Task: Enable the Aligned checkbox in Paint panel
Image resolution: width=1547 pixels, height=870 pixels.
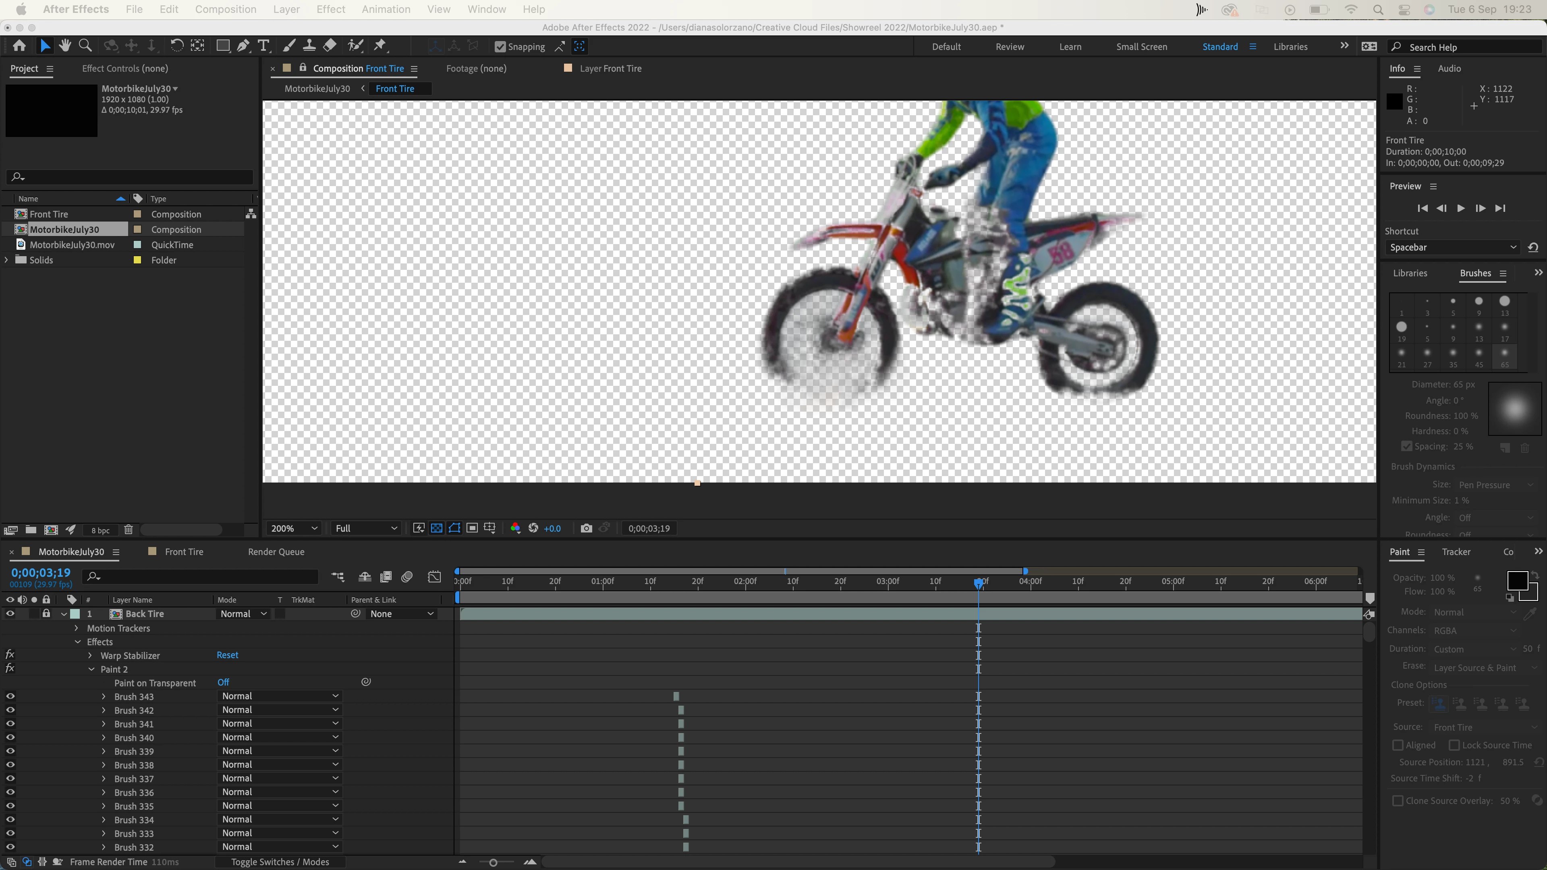Action: click(x=1398, y=745)
